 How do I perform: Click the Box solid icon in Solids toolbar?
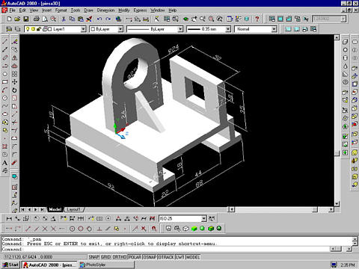345,42
